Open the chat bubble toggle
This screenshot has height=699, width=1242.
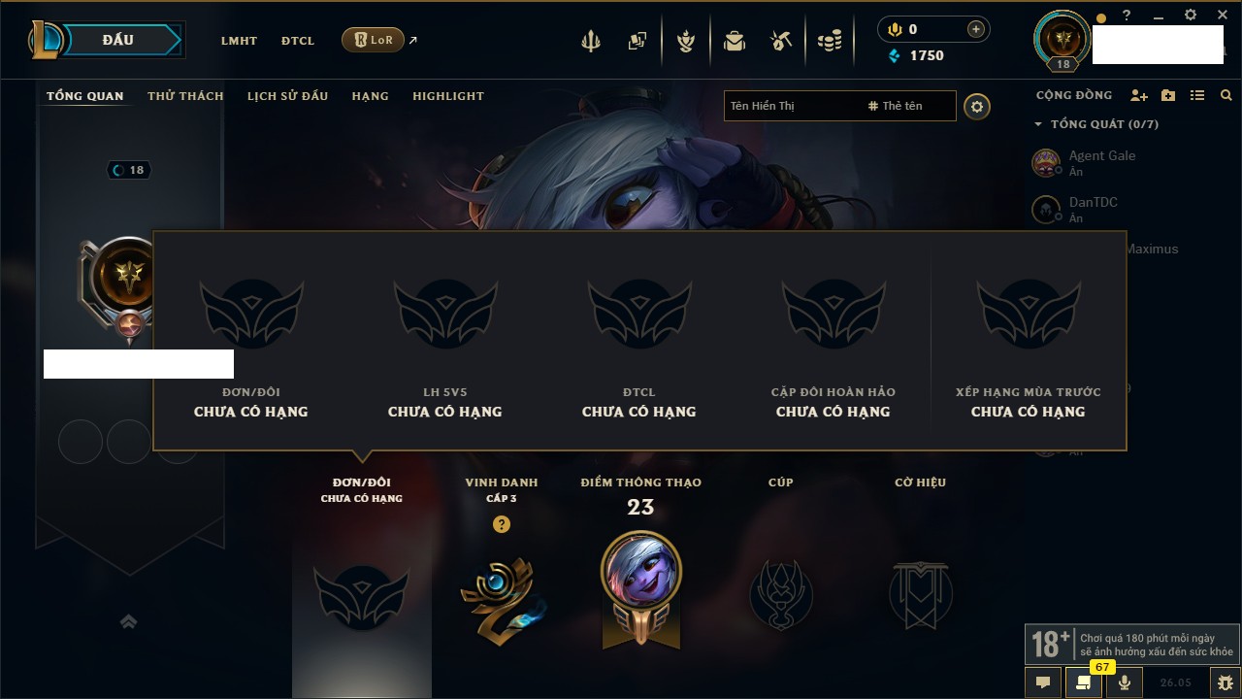[x=1043, y=682]
